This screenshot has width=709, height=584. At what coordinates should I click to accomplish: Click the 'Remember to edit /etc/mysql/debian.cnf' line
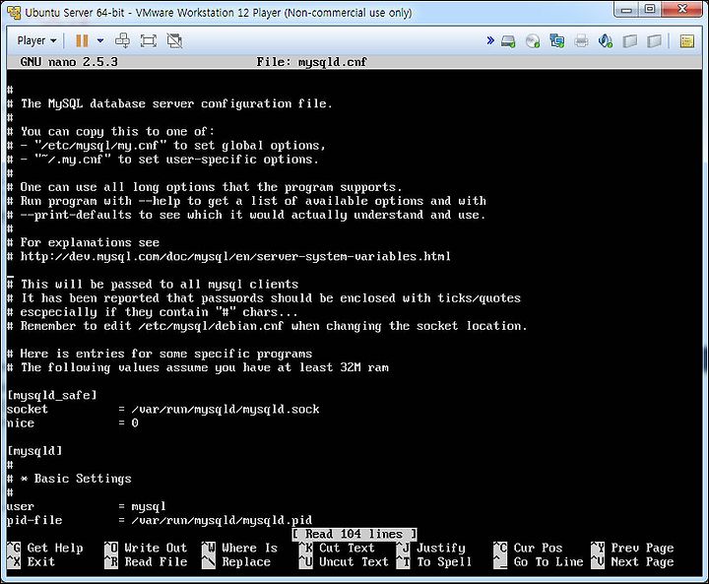pos(267,326)
